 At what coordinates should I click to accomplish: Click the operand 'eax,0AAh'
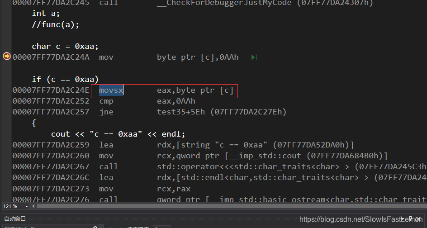[x=176, y=101]
